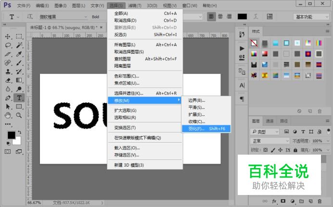Select the Magic Wand tool

[19, 45]
